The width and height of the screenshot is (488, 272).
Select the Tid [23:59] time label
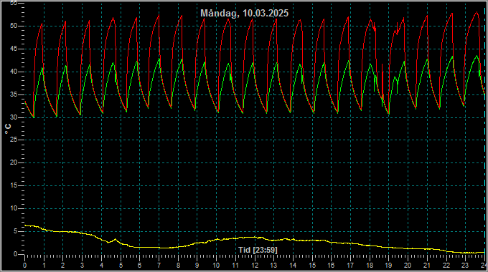coord(258,250)
